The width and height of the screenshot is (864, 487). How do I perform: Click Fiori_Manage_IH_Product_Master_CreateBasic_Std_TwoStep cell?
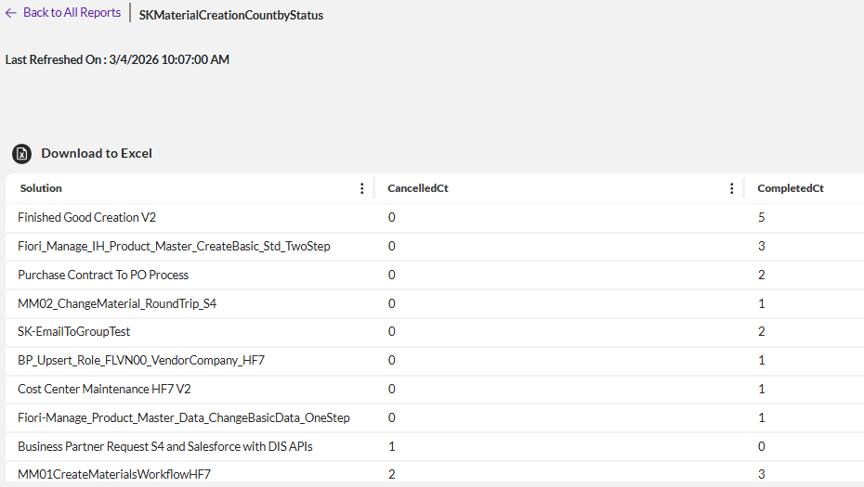pyautogui.click(x=174, y=246)
